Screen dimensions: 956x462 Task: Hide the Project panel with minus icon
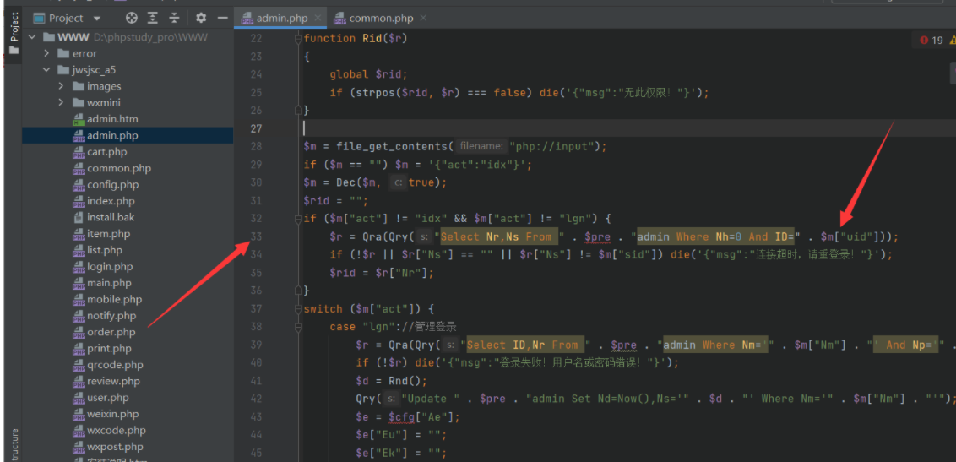[x=223, y=18]
